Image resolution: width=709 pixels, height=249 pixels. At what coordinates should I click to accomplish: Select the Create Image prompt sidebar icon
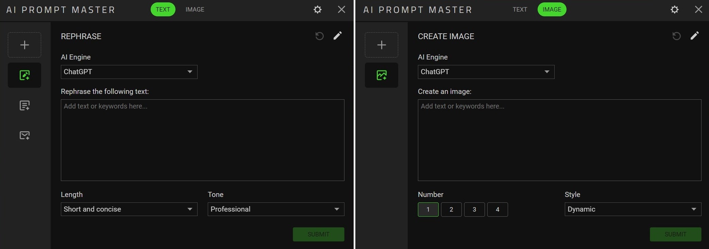pyautogui.click(x=382, y=75)
